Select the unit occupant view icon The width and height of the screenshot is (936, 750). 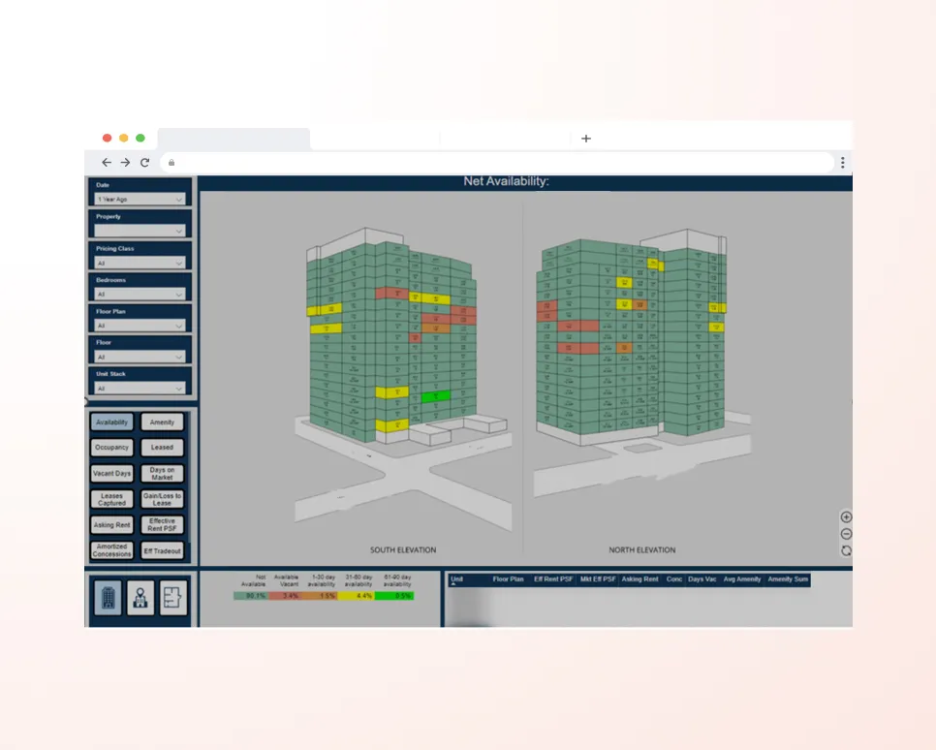coord(140,599)
